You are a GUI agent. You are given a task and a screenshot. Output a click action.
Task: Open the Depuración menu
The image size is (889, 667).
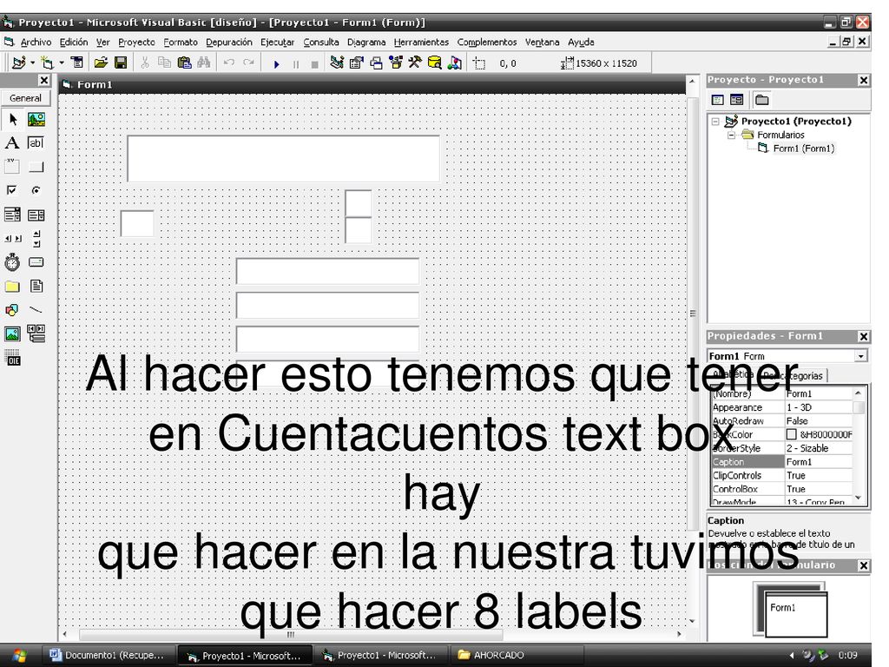pos(229,42)
